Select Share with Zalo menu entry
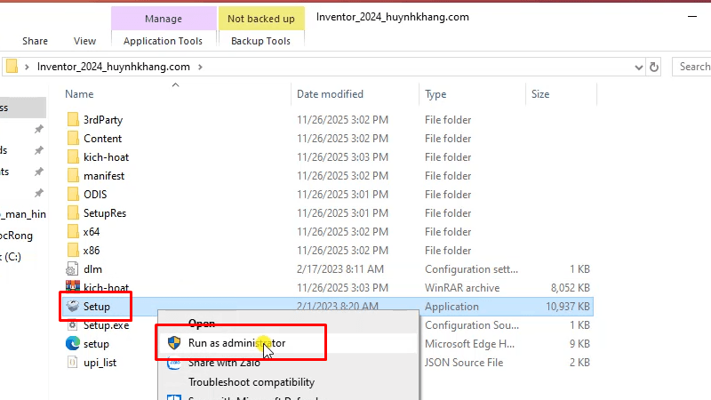Viewport: 711px width, 400px height. (224, 363)
